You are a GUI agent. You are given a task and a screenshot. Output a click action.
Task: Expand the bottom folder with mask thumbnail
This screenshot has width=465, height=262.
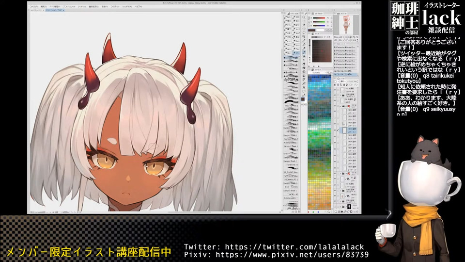(341, 207)
